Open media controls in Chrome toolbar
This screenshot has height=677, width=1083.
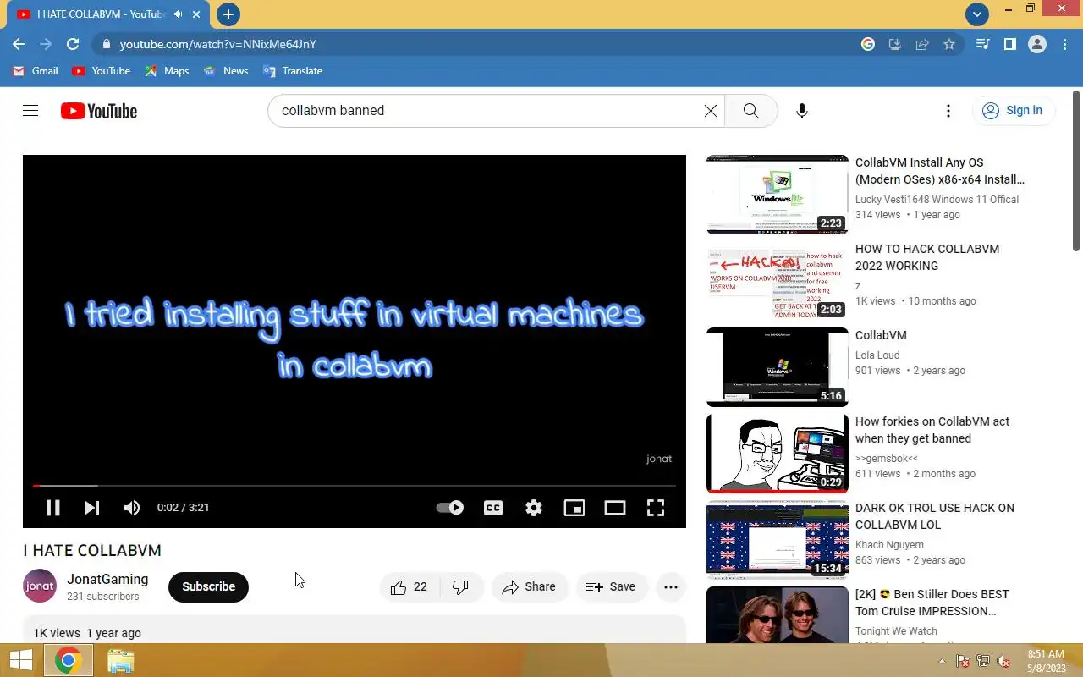982,44
